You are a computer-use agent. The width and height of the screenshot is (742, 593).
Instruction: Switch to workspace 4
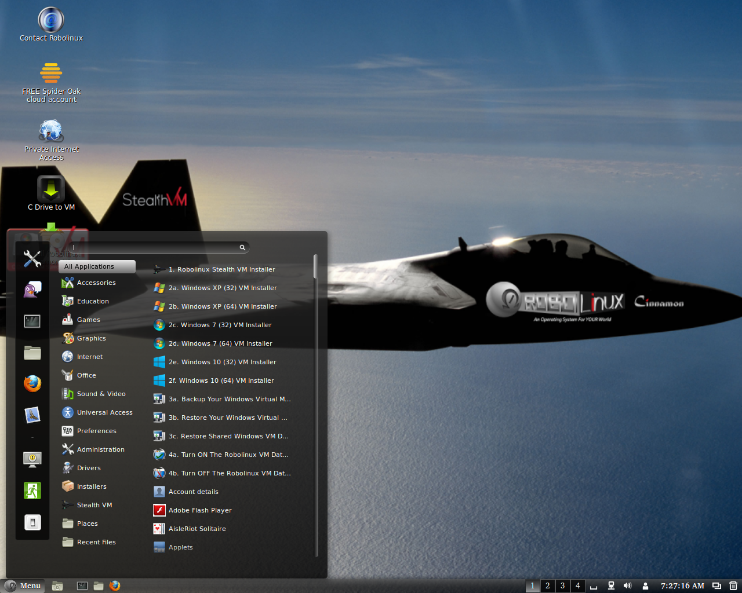coord(578,585)
